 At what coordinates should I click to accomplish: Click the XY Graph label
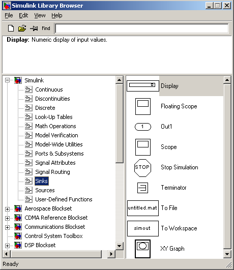(x=172, y=249)
